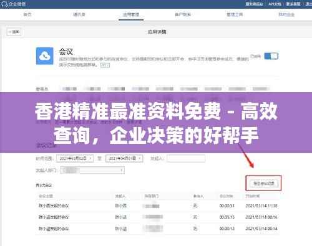Click the 所在部门 column header

pos(152,196)
